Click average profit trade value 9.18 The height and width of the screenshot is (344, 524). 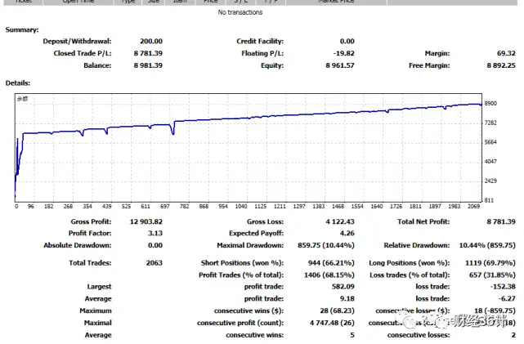[x=347, y=298]
